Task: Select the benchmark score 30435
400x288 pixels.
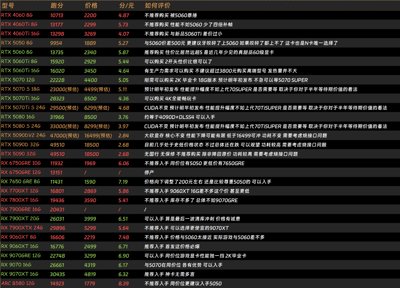Action: click(57, 274)
